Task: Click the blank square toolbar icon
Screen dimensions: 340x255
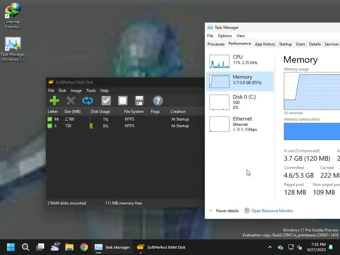Action: point(123,101)
